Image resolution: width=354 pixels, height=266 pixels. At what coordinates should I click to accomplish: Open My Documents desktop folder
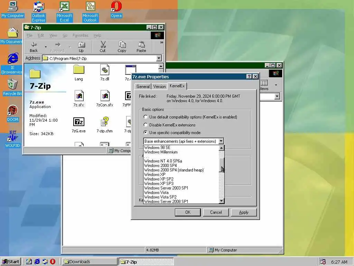(x=11, y=36)
